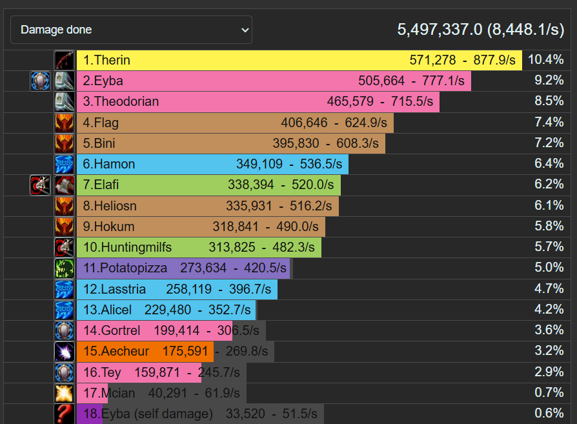Screen dimensions: 577x424
Task: Click Hokum's 5.8% share
Action: pos(549,226)
